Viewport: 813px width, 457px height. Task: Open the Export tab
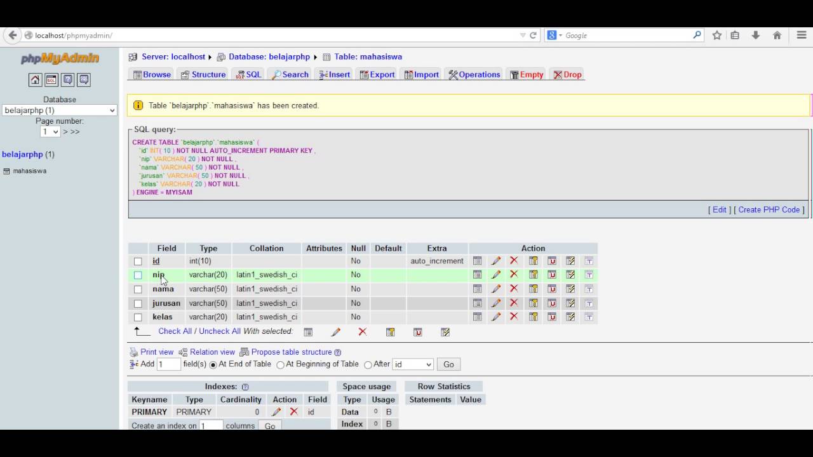click(x=377, y=74)
